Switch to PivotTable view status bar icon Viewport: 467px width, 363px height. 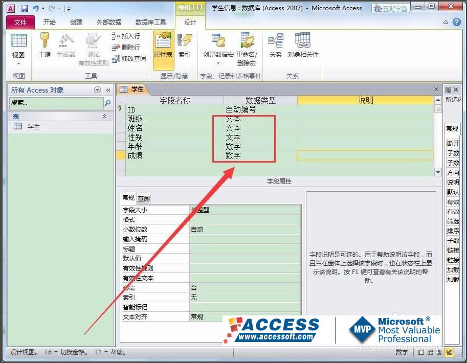click(x=430, y=353)
